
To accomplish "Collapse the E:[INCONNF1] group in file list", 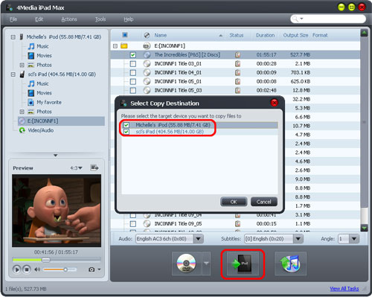I will pos(115,46).
